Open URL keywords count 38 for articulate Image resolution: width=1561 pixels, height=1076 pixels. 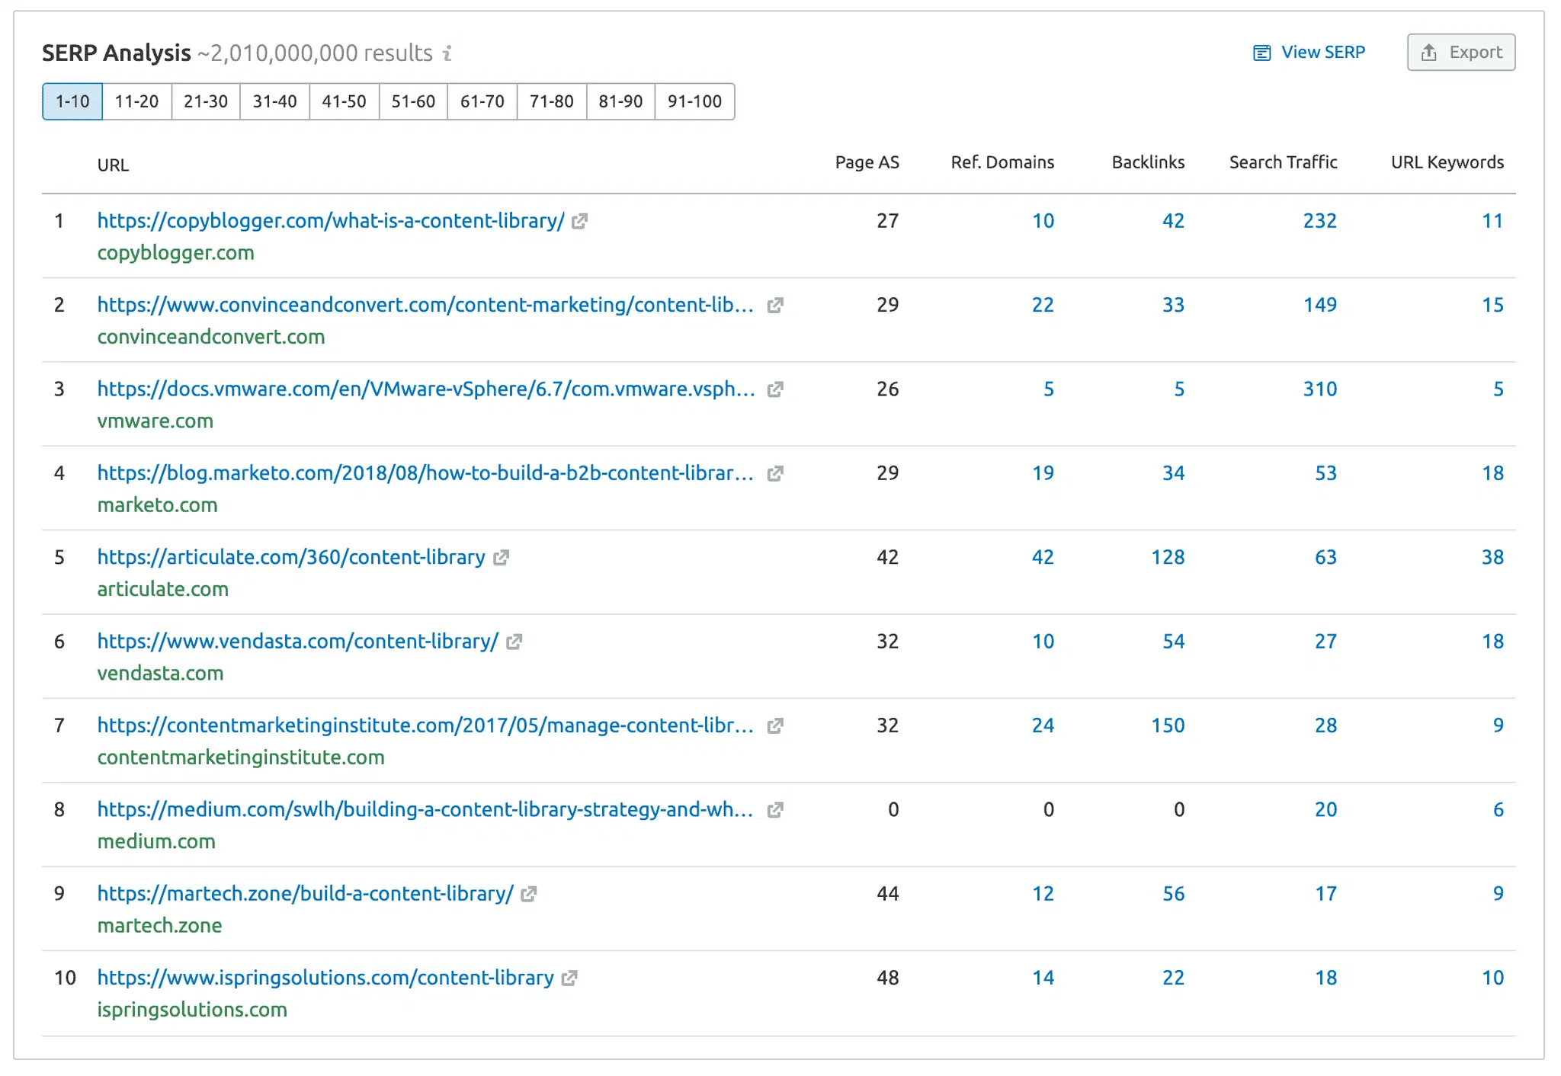(1492, 557)
